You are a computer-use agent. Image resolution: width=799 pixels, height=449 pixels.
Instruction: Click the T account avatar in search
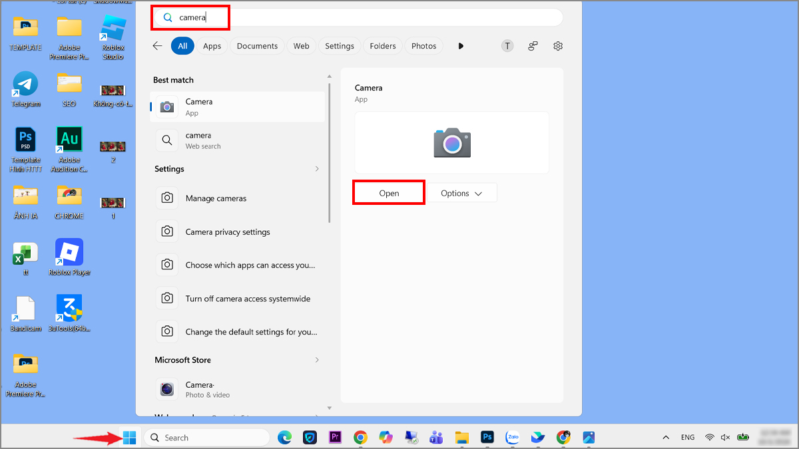(x=507, y=46)
